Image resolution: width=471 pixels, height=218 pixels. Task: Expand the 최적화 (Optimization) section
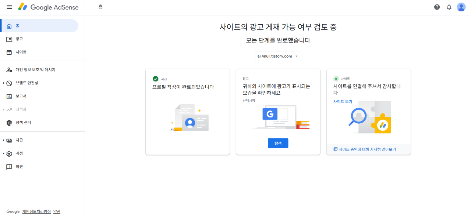(9, 109)
